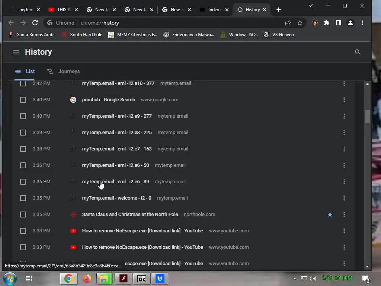
Task: Open the South Hard Pole bookmark
Action: point(82,35)
